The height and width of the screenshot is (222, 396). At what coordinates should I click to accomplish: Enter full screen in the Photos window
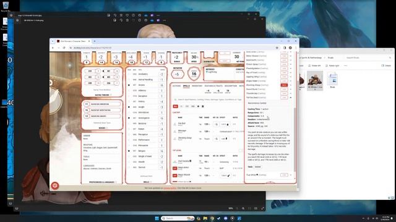(262, 208)
